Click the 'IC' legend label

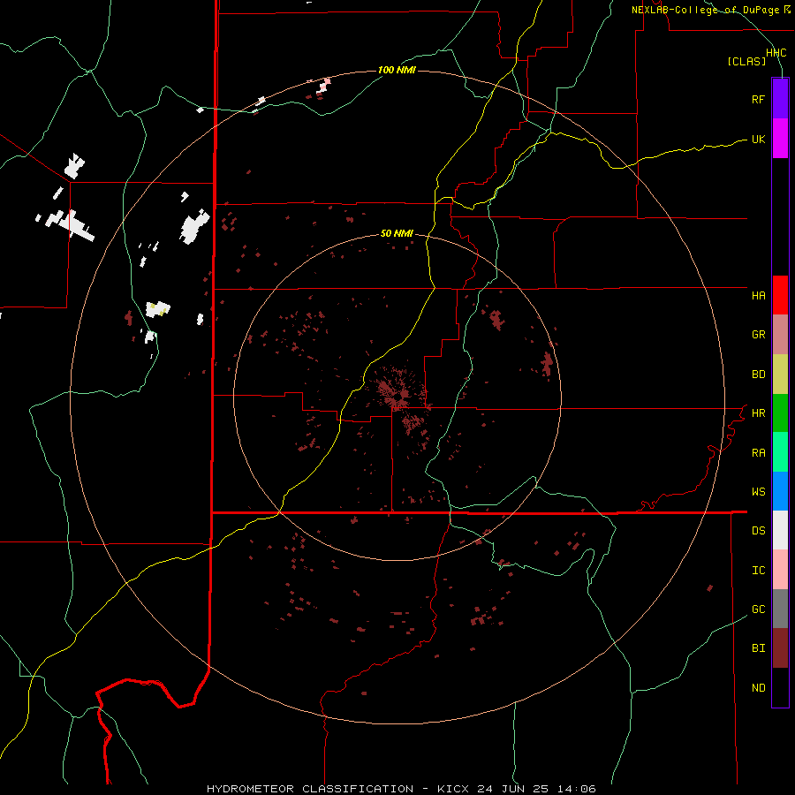point(758,571)
